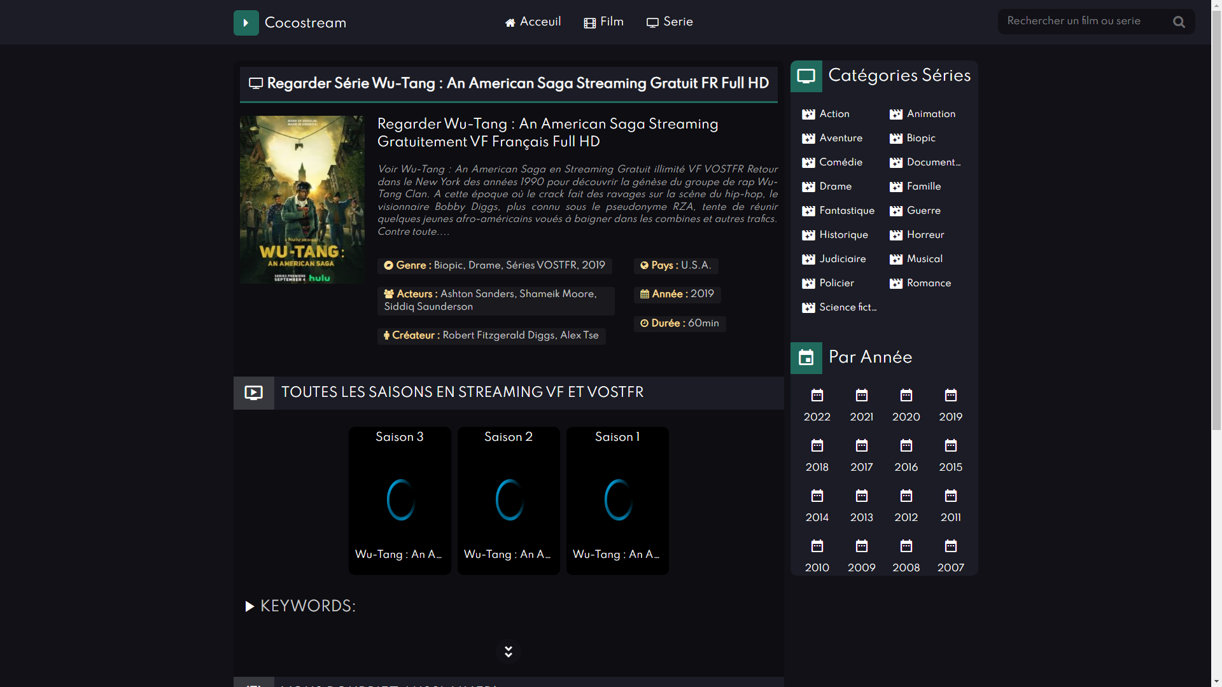Click the calendar icon above 2008
Viewport: 1222px width, 687px height.
(x=906, y=546)
